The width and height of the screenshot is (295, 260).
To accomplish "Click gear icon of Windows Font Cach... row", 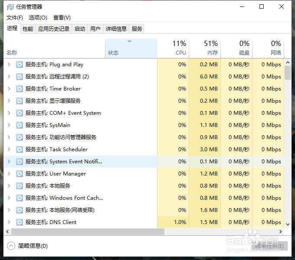I will tap(20, 198).
